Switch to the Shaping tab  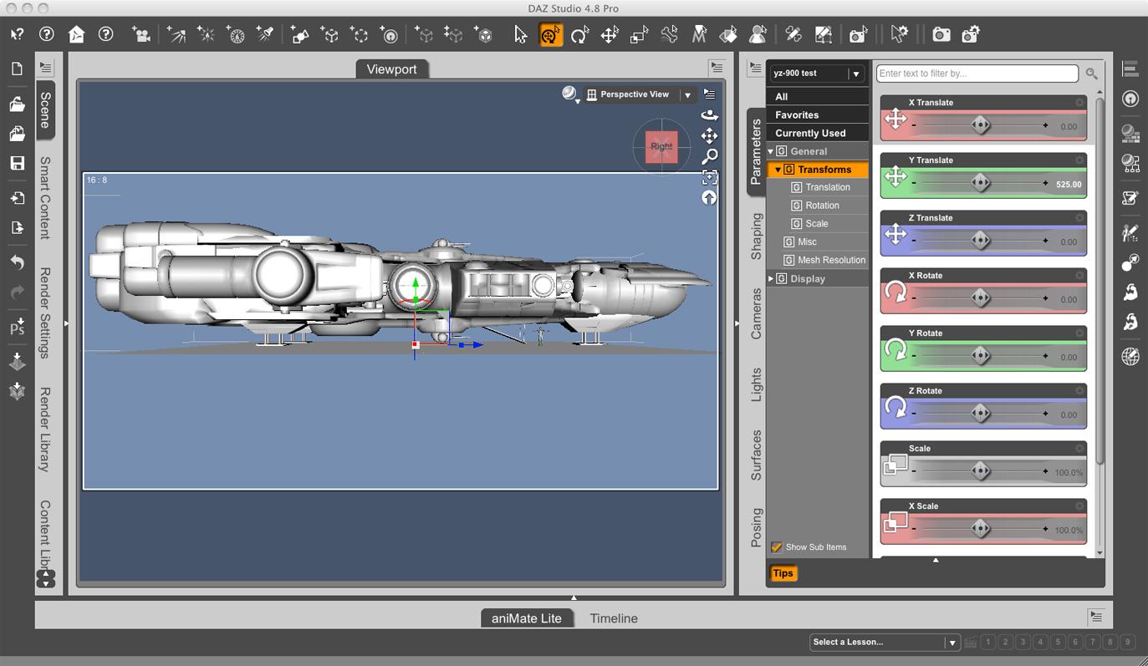point(756,236)
